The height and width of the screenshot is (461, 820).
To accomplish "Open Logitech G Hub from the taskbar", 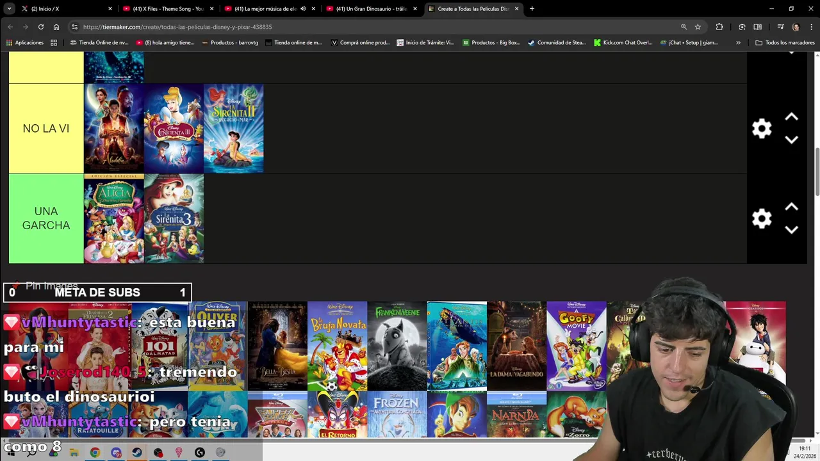I will [x=200, y=453].
